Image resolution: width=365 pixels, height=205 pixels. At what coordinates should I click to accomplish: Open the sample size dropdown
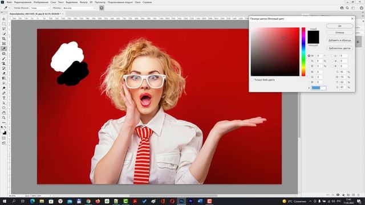coord(40,8)
